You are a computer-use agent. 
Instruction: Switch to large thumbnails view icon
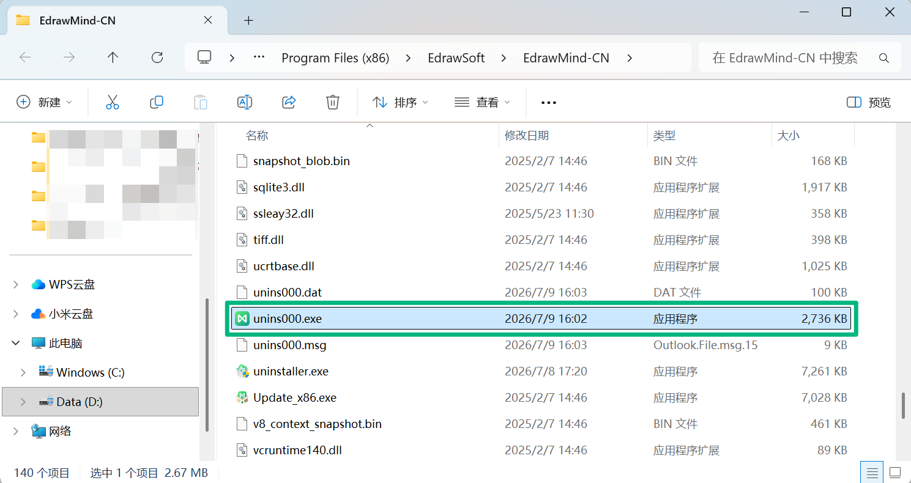click(895, 473)
